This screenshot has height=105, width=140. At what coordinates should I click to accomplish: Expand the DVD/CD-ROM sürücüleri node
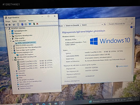click(x=11, y=46)
